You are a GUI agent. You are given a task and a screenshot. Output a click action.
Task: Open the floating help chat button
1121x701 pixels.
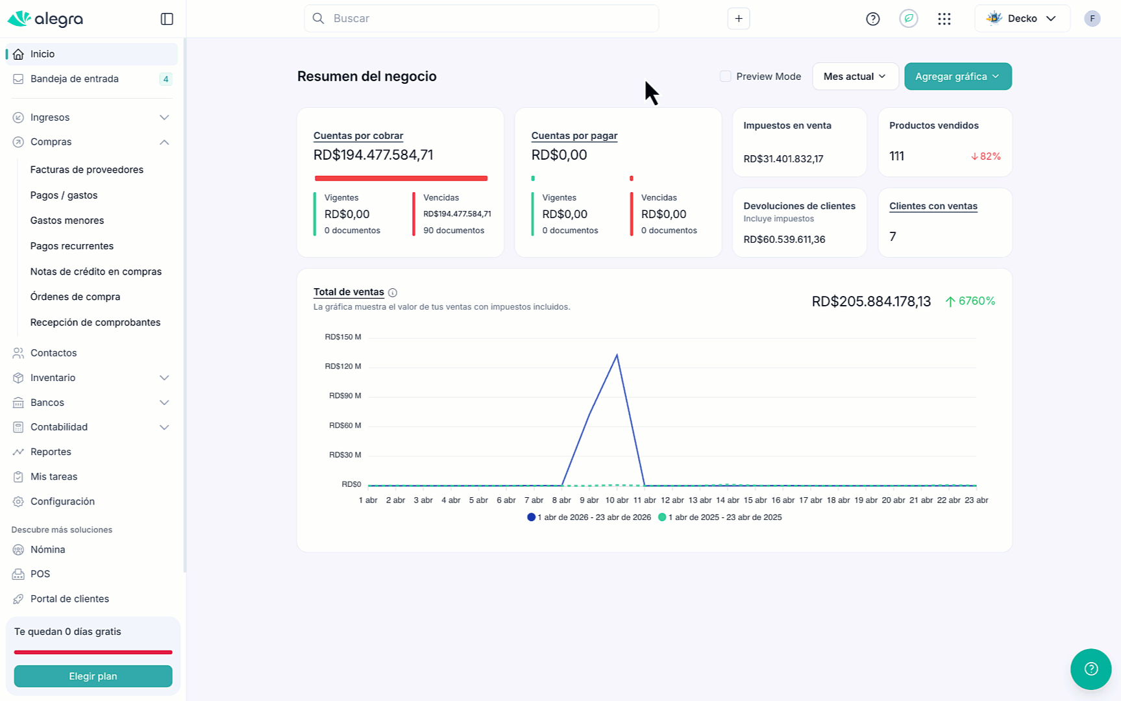(1090, 669)
